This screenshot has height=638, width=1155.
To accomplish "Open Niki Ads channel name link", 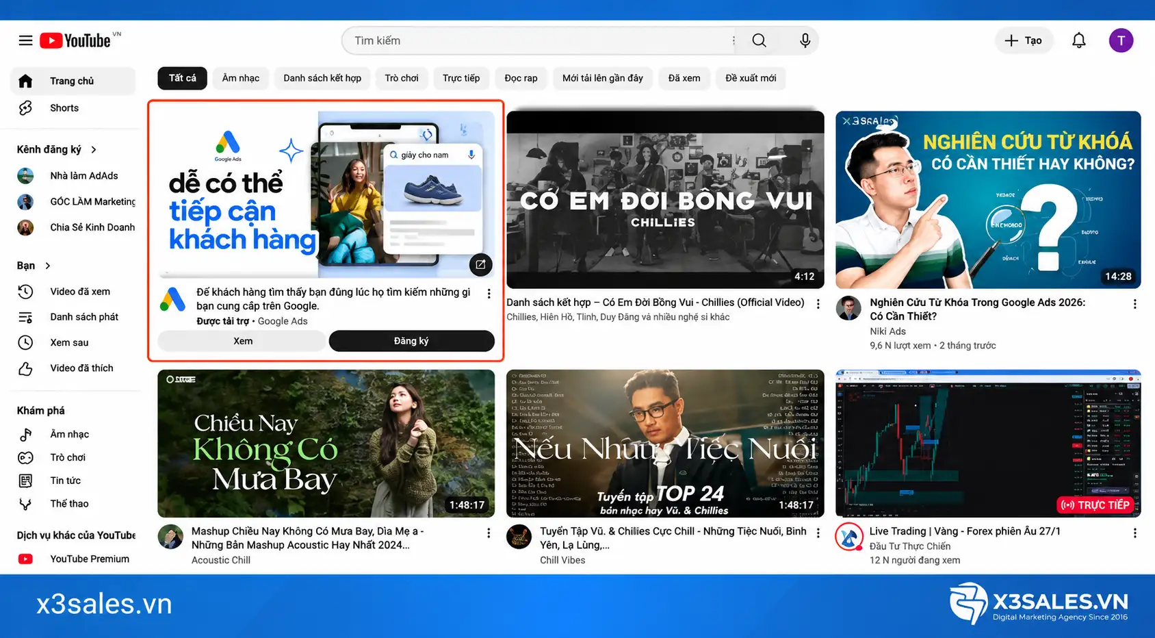I will (887, 331).
